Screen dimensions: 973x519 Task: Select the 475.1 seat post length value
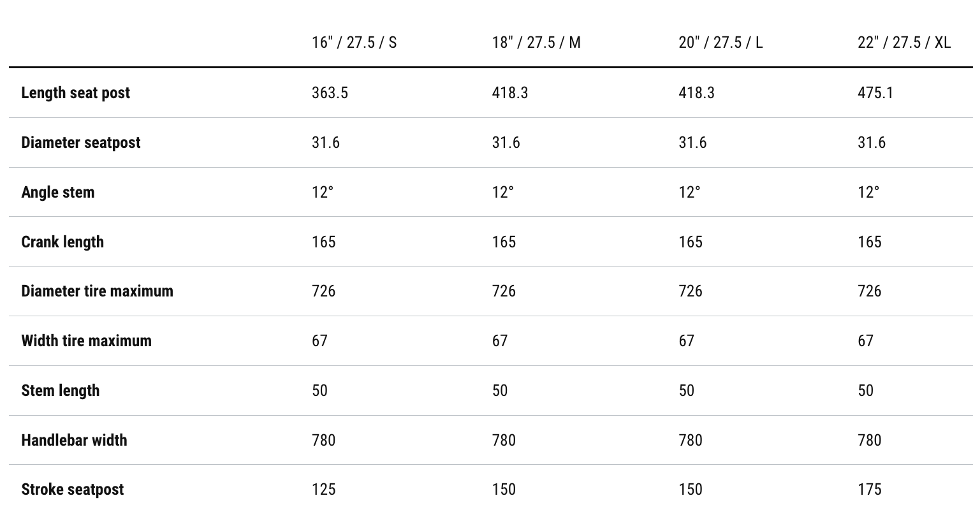[x=875, y=93]
